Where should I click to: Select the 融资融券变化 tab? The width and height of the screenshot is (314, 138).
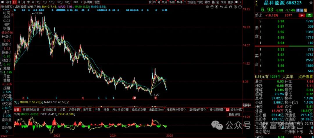198,110
